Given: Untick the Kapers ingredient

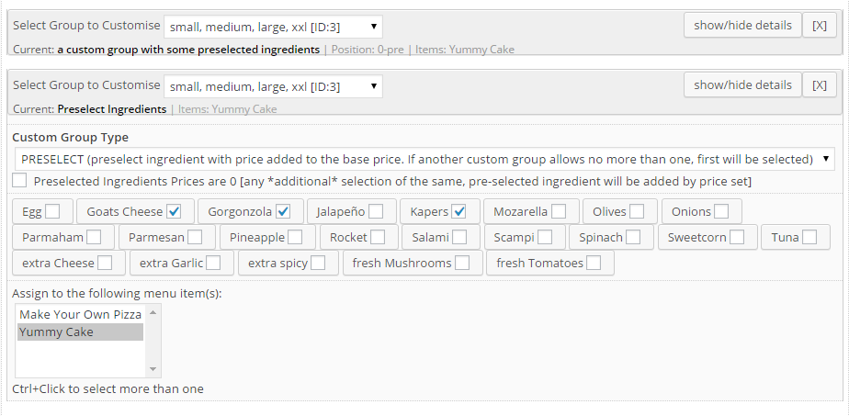Looking at the screenshot, I should 459,211.
